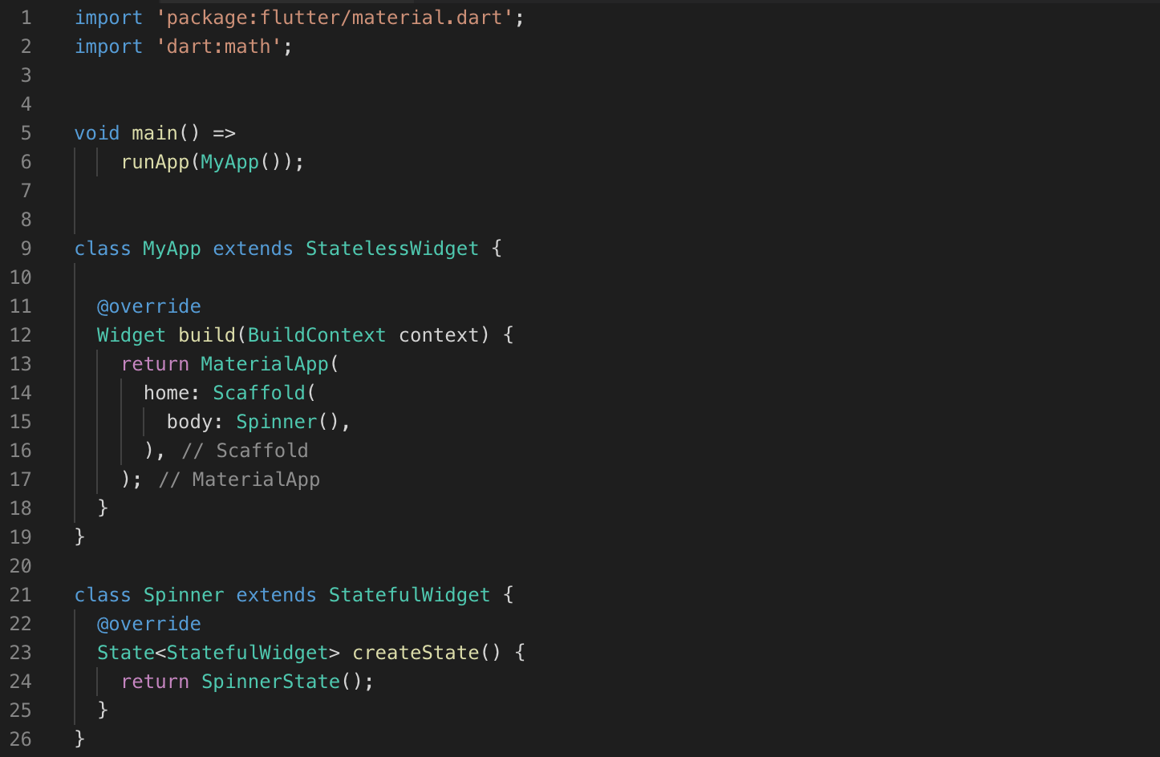Select the StatelessWidget class reference
Viewport: 1160px width, 757px height.
[x=391, y=249]
